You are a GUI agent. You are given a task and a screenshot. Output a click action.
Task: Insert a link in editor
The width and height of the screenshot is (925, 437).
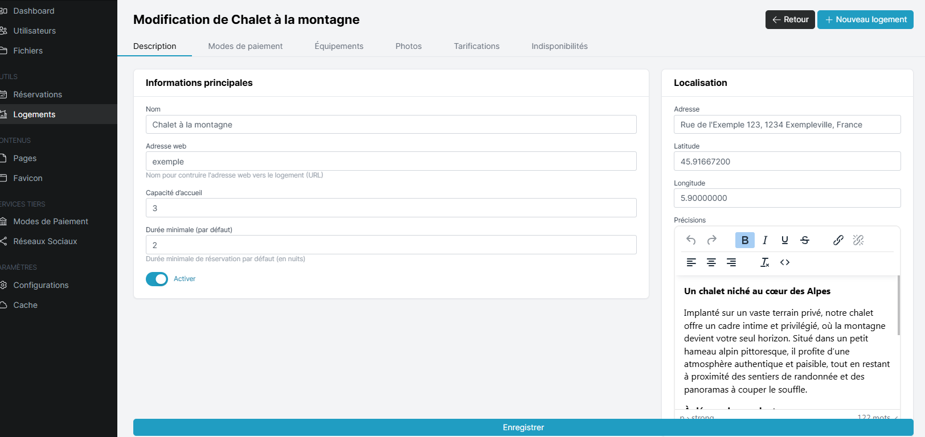click(838, 240)
